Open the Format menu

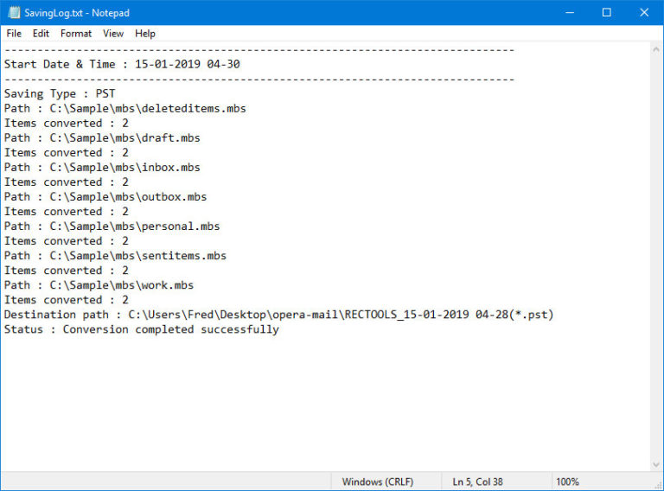tap(76, 34)
